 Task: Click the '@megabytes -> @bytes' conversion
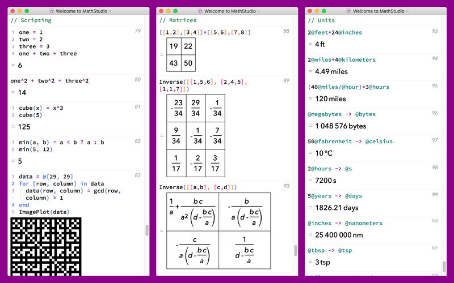(342, 114)
